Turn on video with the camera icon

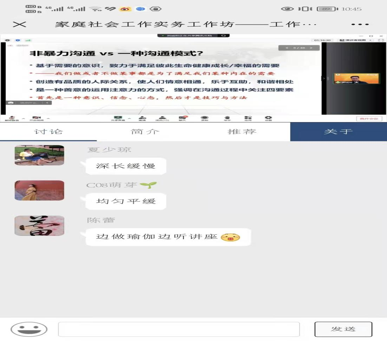[37, 118]
